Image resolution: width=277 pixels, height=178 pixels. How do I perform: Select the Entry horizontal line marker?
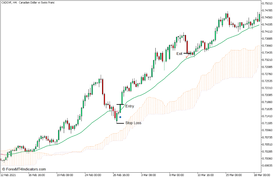coord(120,104)
